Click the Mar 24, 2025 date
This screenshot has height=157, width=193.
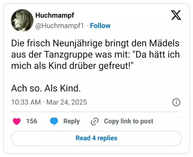[67, 102]
